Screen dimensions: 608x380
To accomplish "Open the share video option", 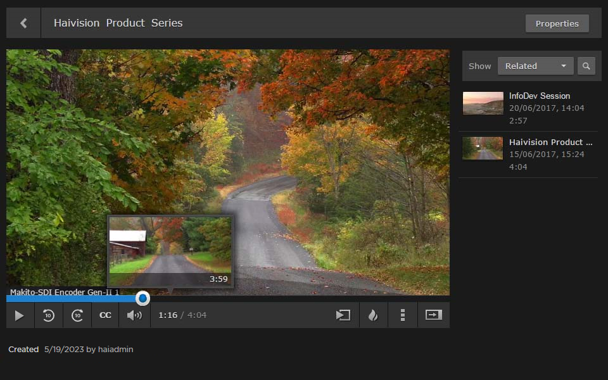I will coord(343,315).
